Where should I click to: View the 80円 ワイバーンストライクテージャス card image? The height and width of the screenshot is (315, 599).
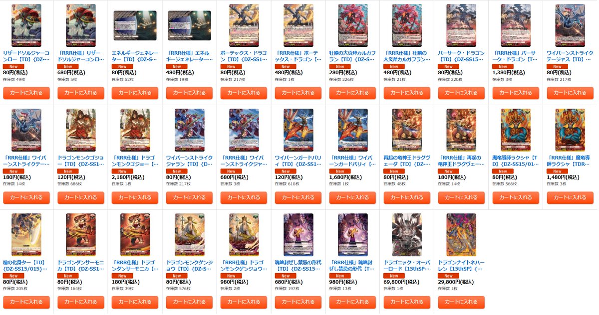tap(570, 25)
